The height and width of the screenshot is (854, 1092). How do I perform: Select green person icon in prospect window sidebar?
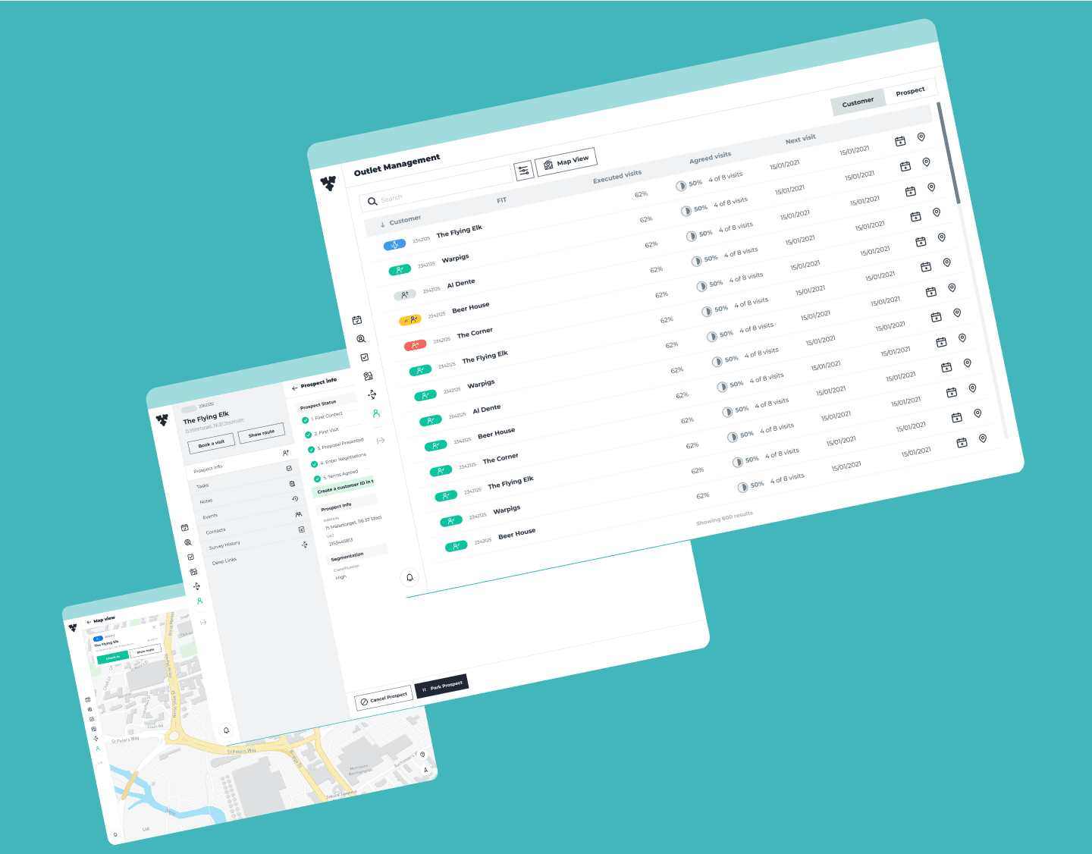199,601
